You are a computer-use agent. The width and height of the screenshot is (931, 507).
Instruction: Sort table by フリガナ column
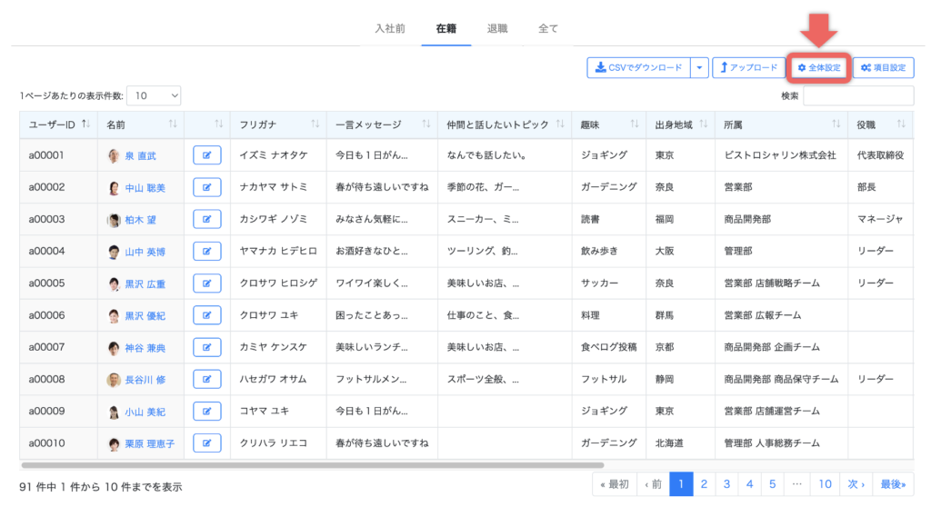315,124
